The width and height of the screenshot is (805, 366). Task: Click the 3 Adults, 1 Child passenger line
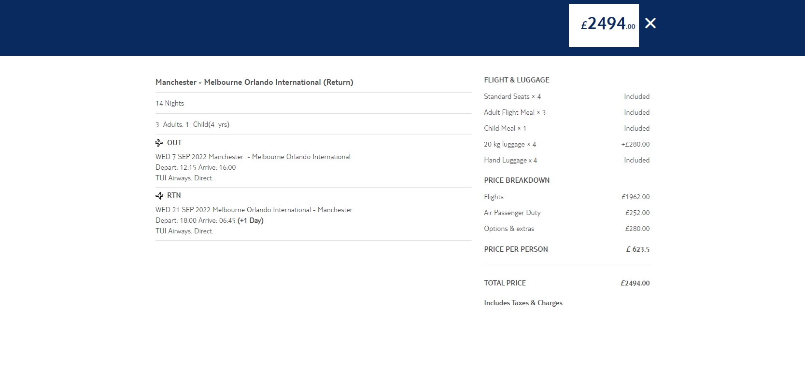tap(192, 124)
